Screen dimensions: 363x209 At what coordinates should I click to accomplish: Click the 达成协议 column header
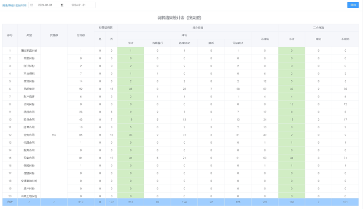tap(184, 43)
